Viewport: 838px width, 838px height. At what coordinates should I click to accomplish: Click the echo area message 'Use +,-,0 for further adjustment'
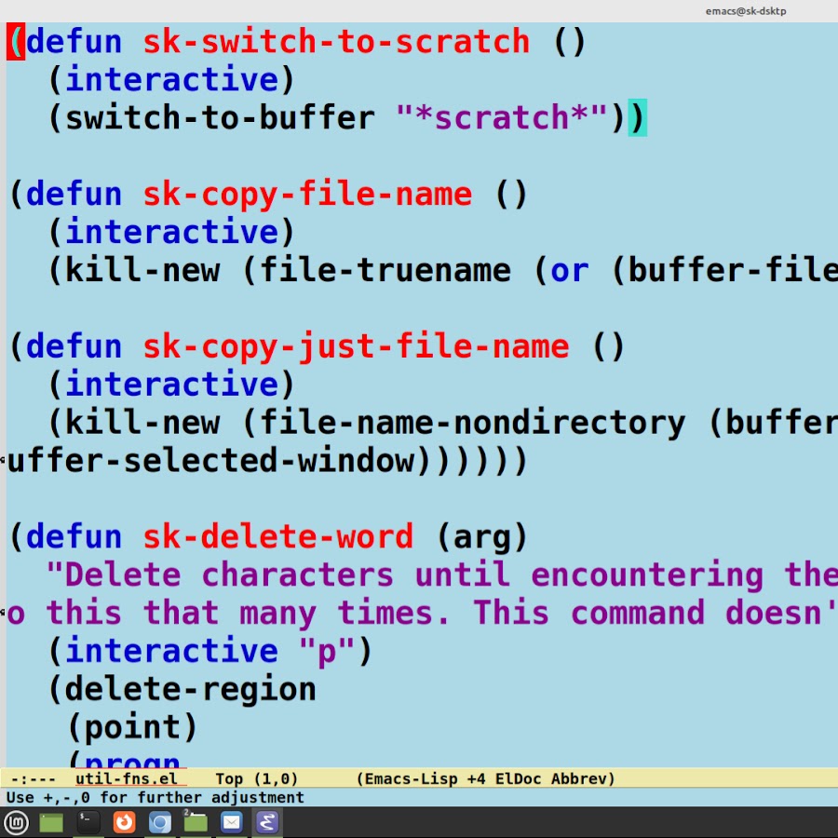coord(155,797)
